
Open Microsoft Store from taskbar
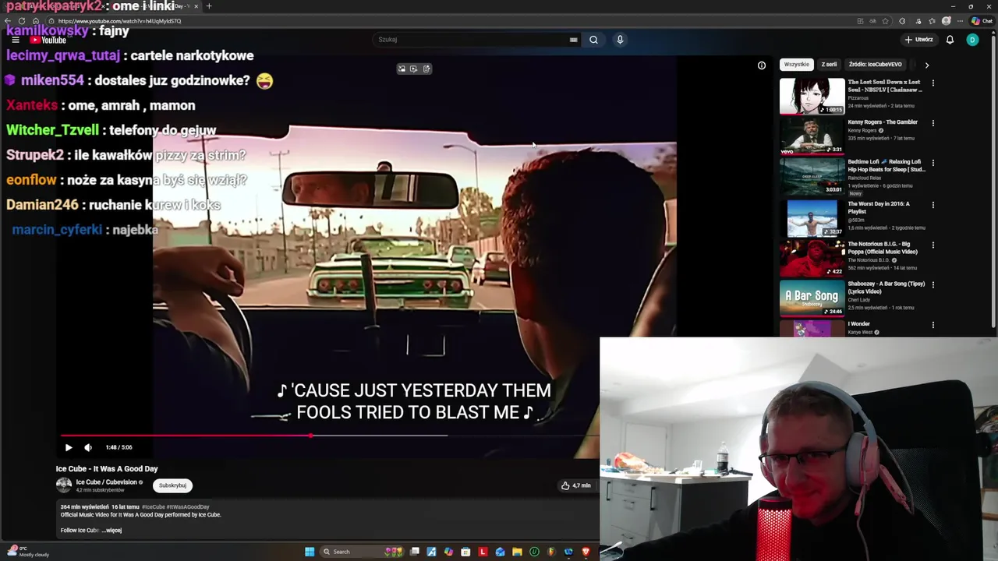(465, 552)
